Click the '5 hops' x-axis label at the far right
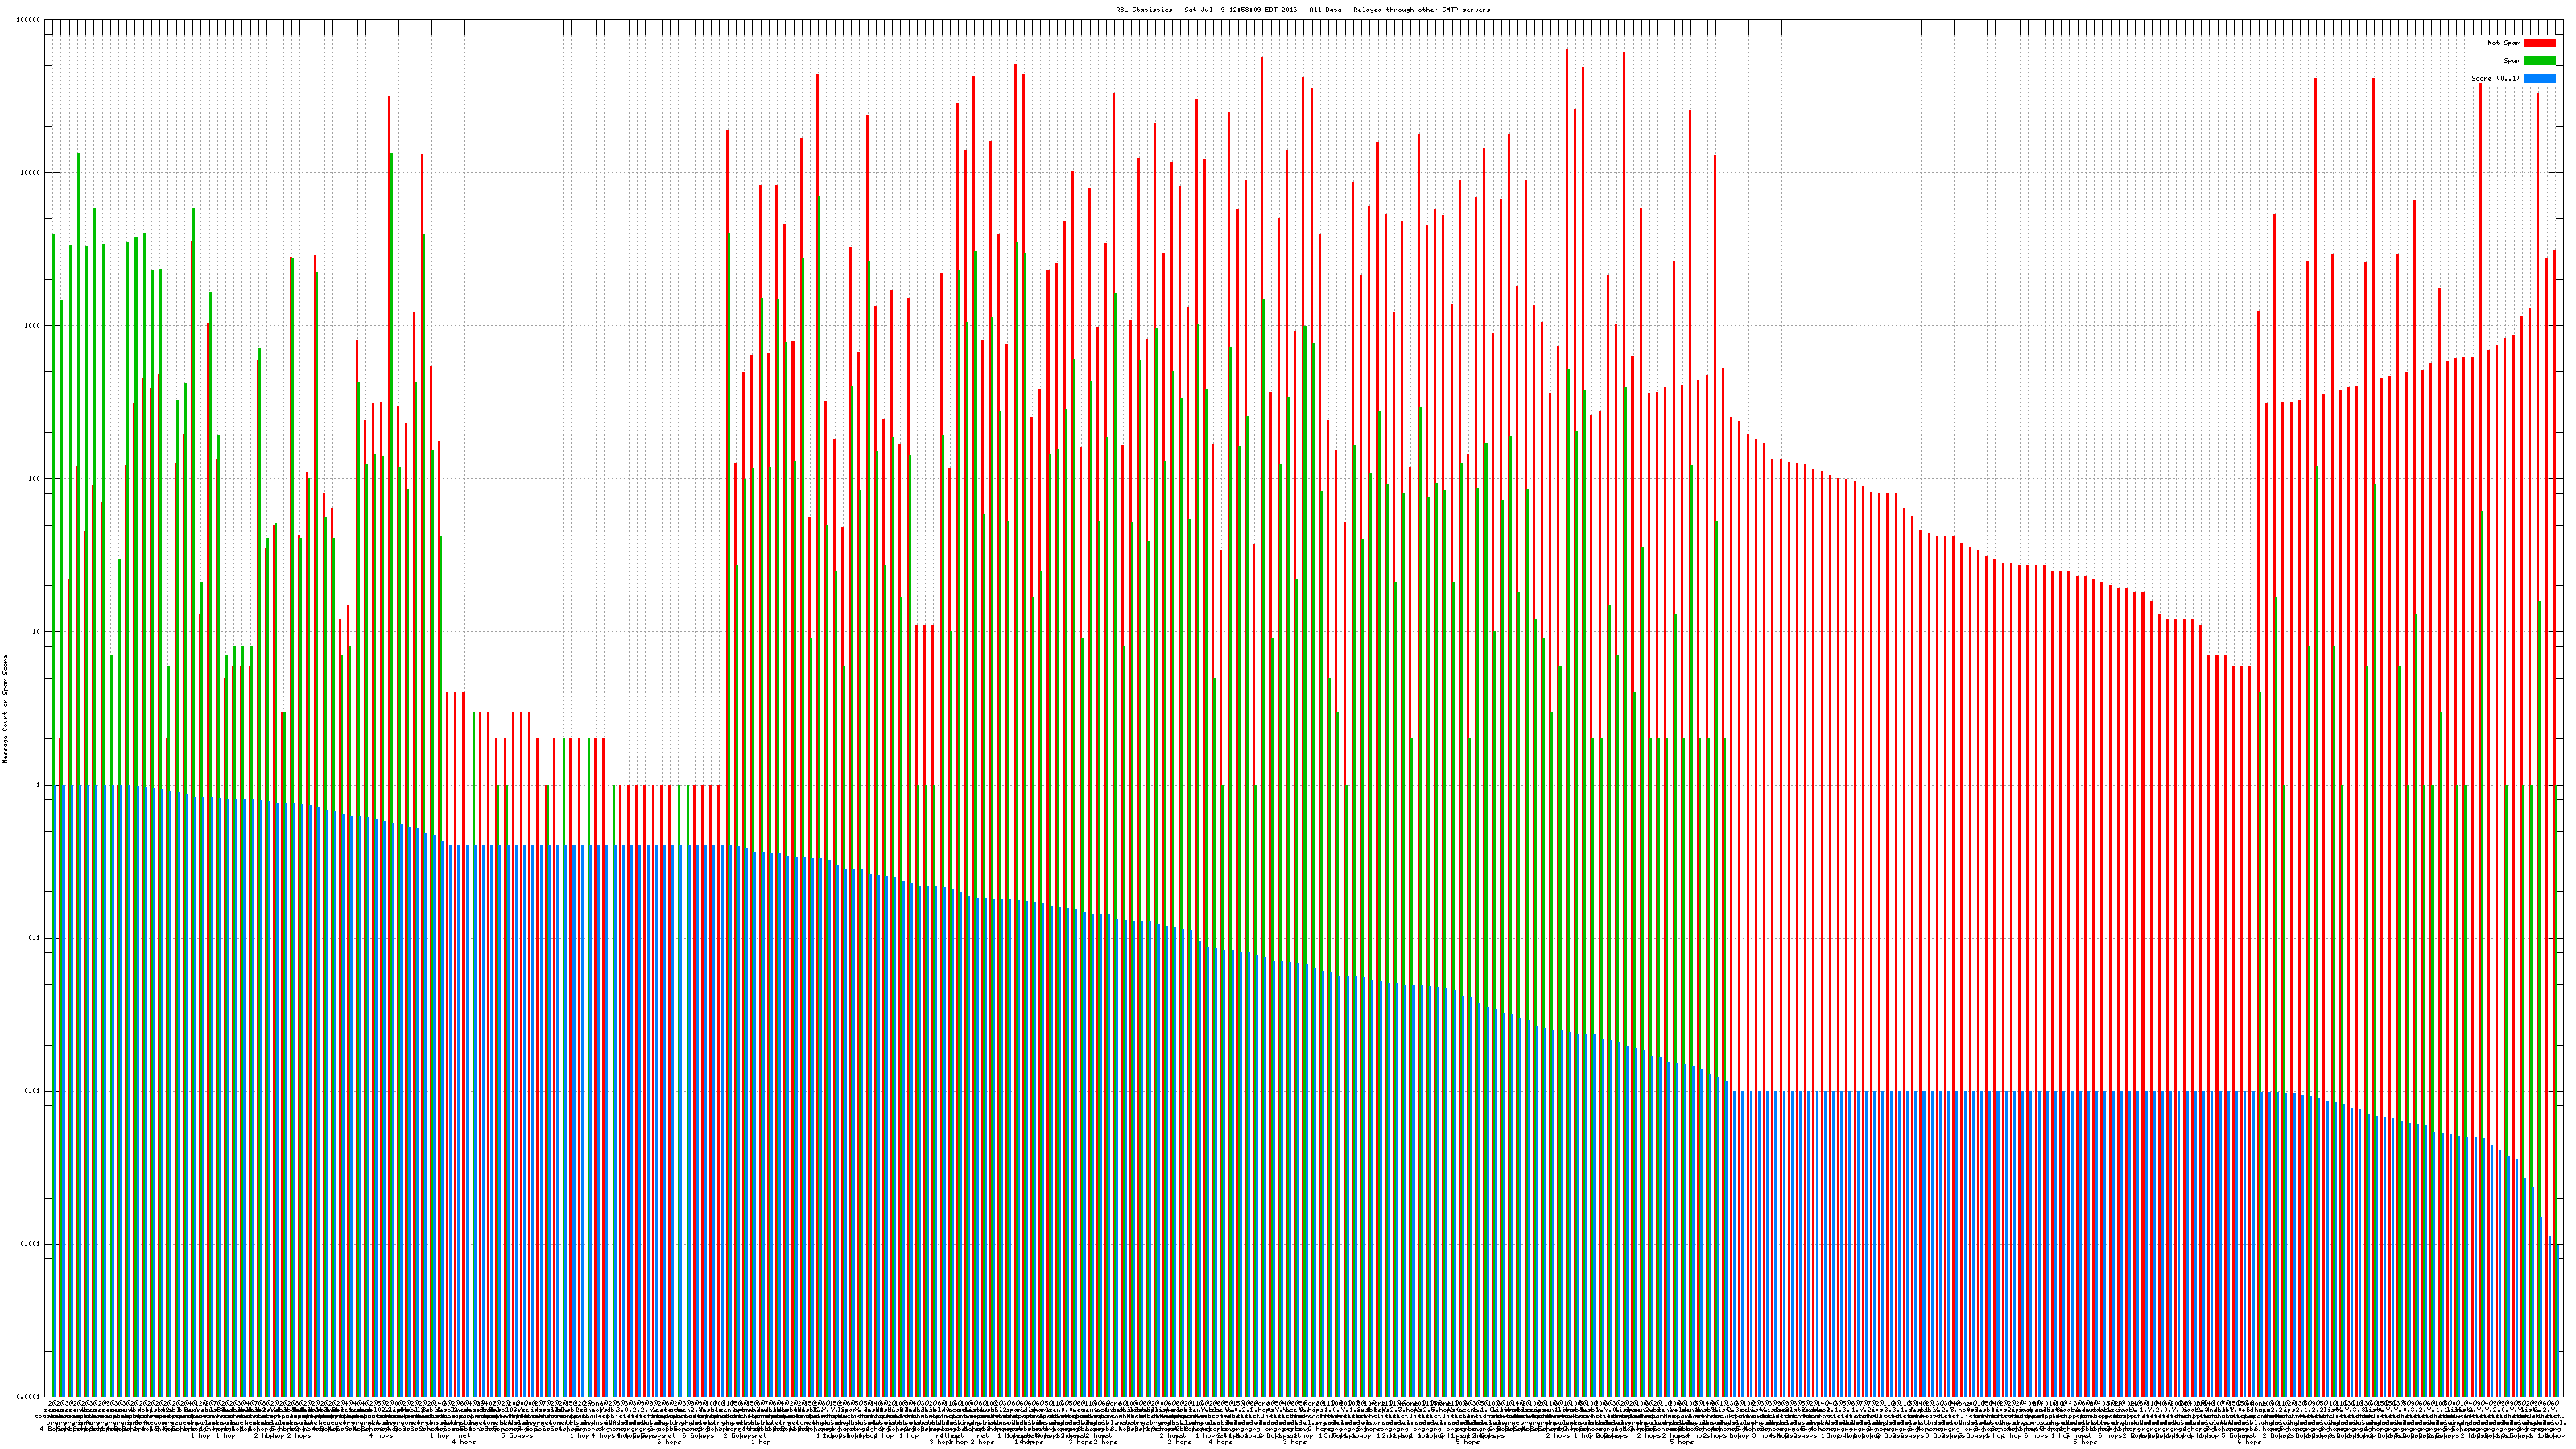 [2085, 1442]
